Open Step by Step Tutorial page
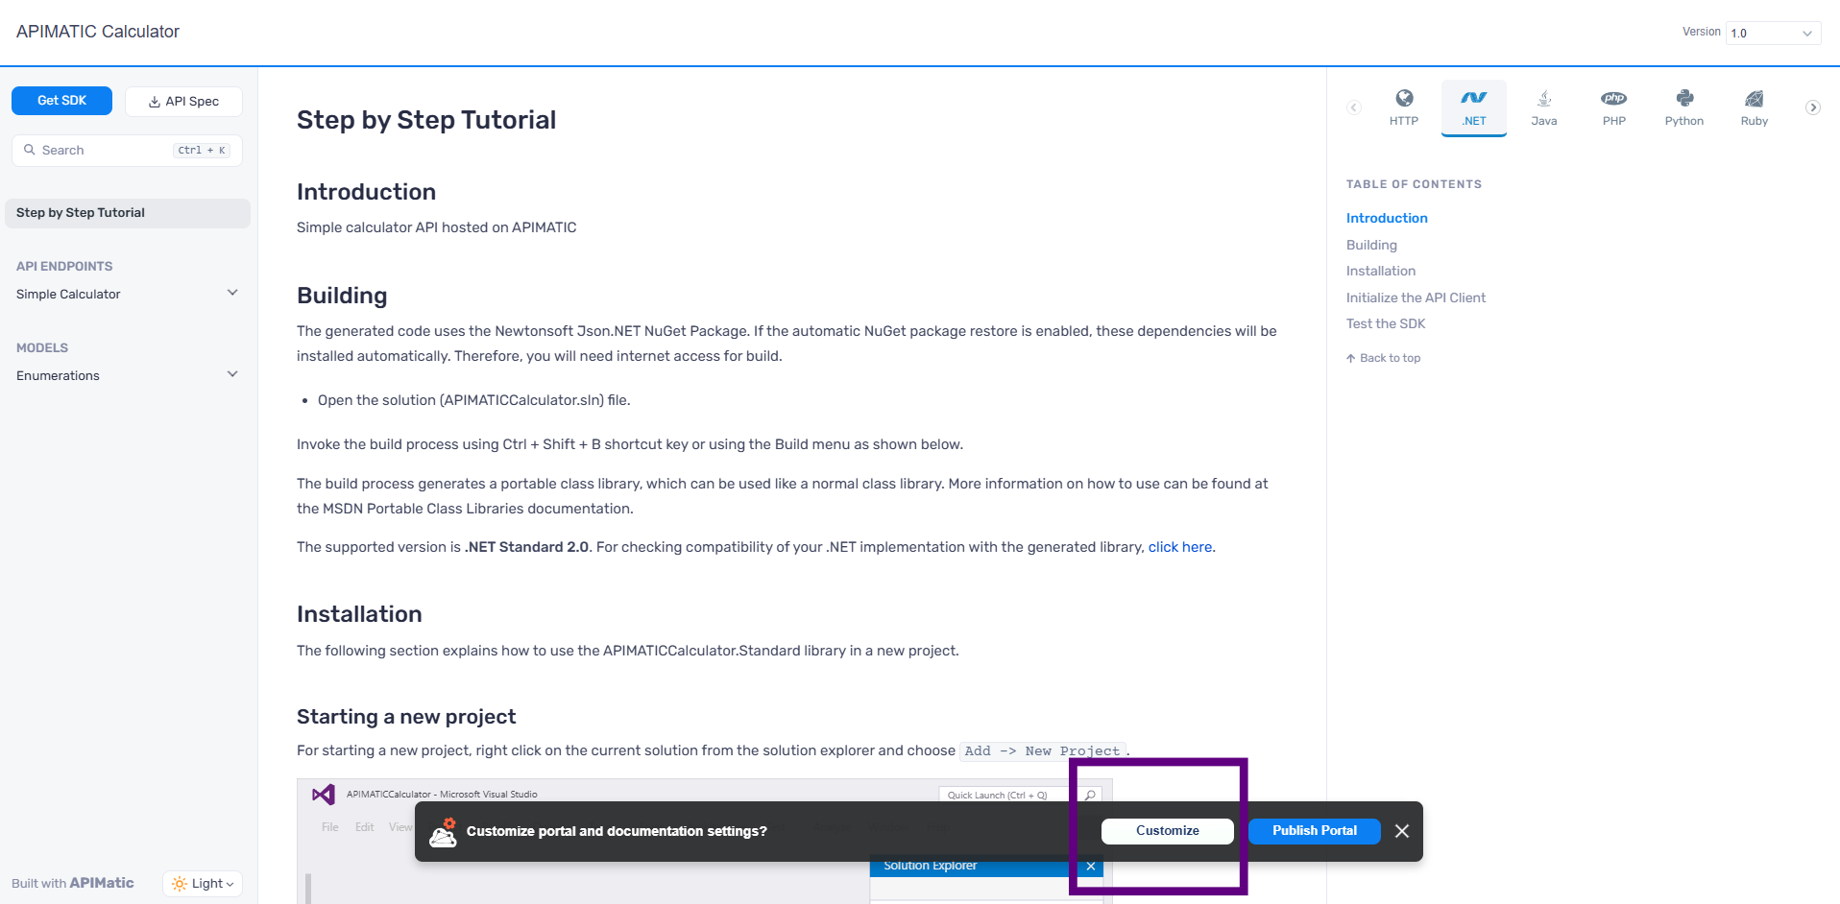 128,213
